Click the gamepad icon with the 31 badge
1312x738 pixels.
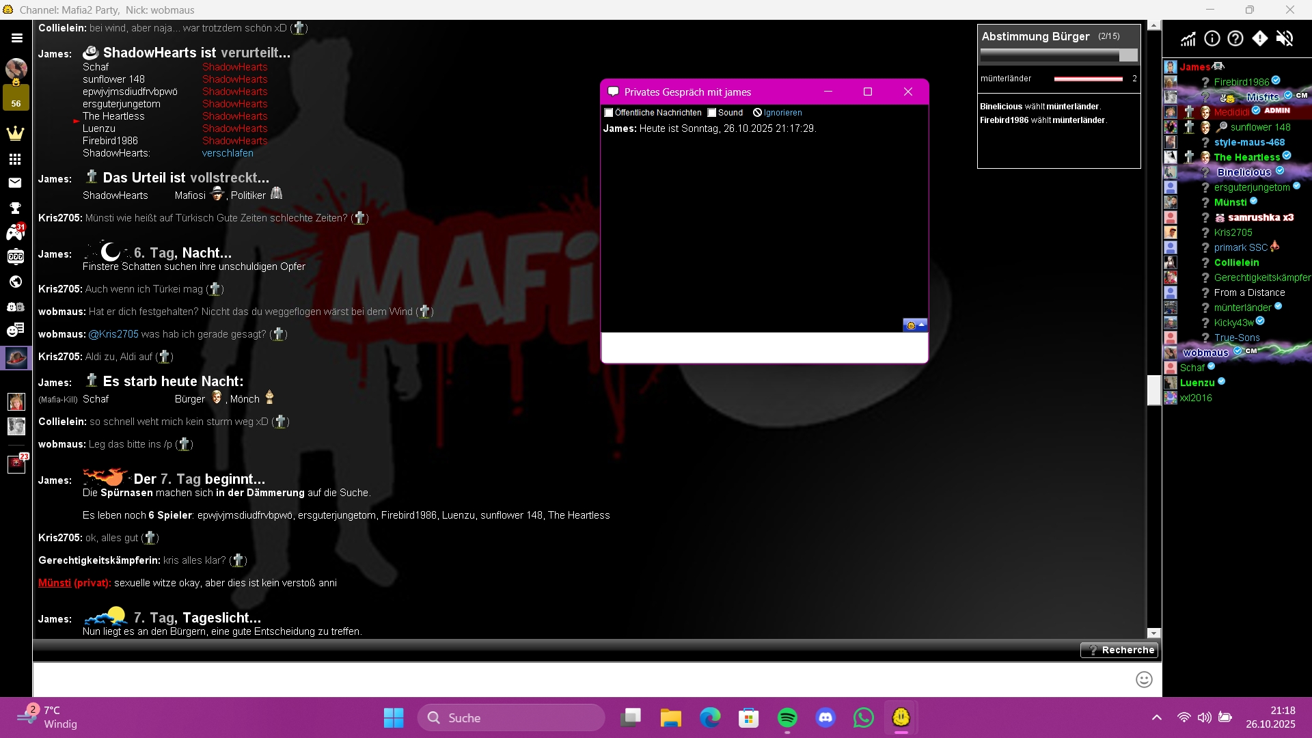point(15,233)
